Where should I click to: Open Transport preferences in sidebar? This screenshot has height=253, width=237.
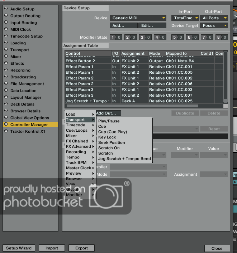(x=20, y=50)
